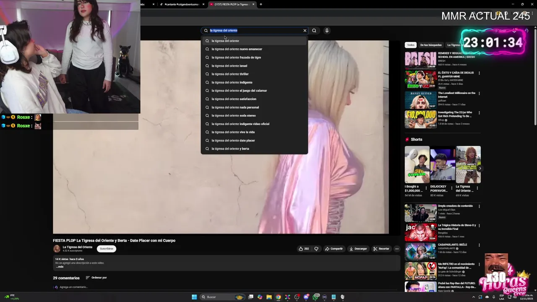Open 'The Loneliest Millionaire on the Internet' title

456,95
